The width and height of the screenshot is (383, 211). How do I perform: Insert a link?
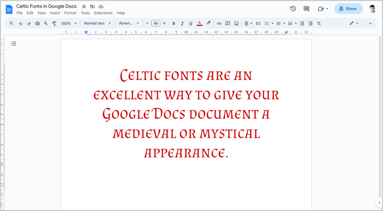pos(219,23)
